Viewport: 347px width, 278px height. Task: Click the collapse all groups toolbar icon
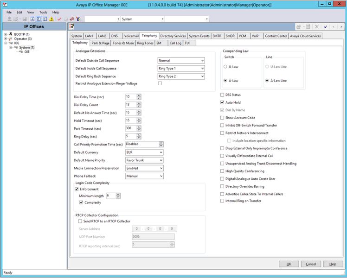tap(32, 19)
